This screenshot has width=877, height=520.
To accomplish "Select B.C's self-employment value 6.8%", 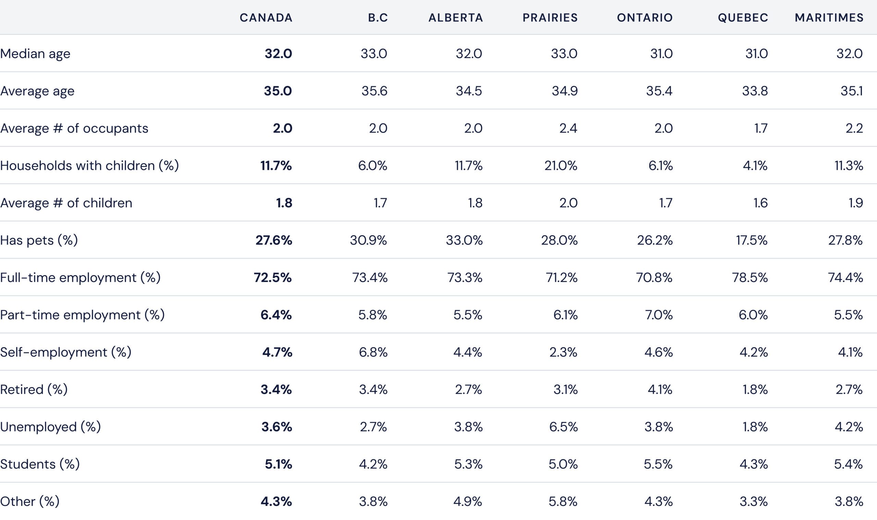I will pyautogui.click(x=373, y=352).
